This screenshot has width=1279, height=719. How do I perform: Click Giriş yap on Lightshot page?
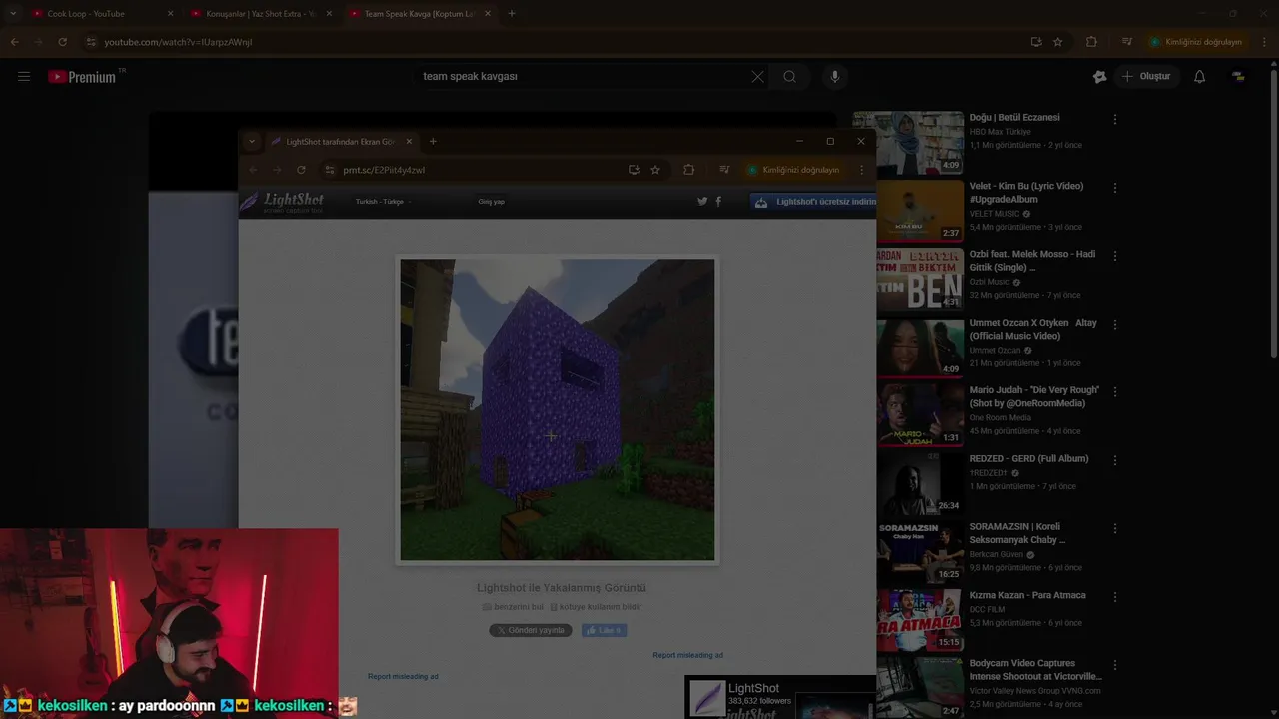[491, 202]
